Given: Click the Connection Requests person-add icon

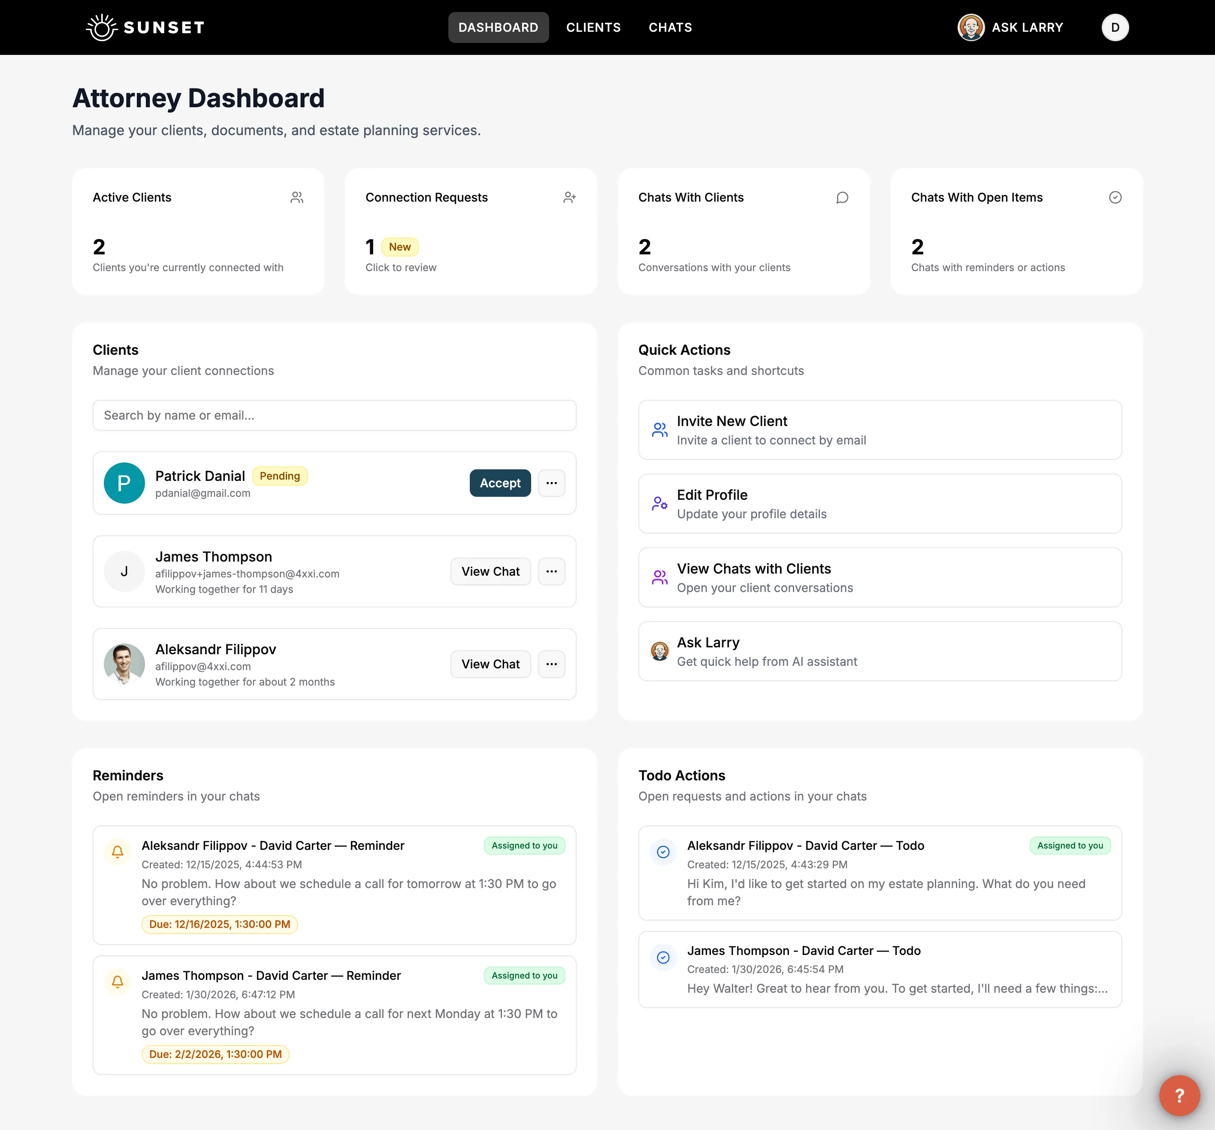Looking at the screenshot, I should [x=570, y=197].
